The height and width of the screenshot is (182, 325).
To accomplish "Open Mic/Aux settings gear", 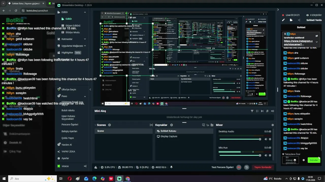I will (x=270, y=155).
